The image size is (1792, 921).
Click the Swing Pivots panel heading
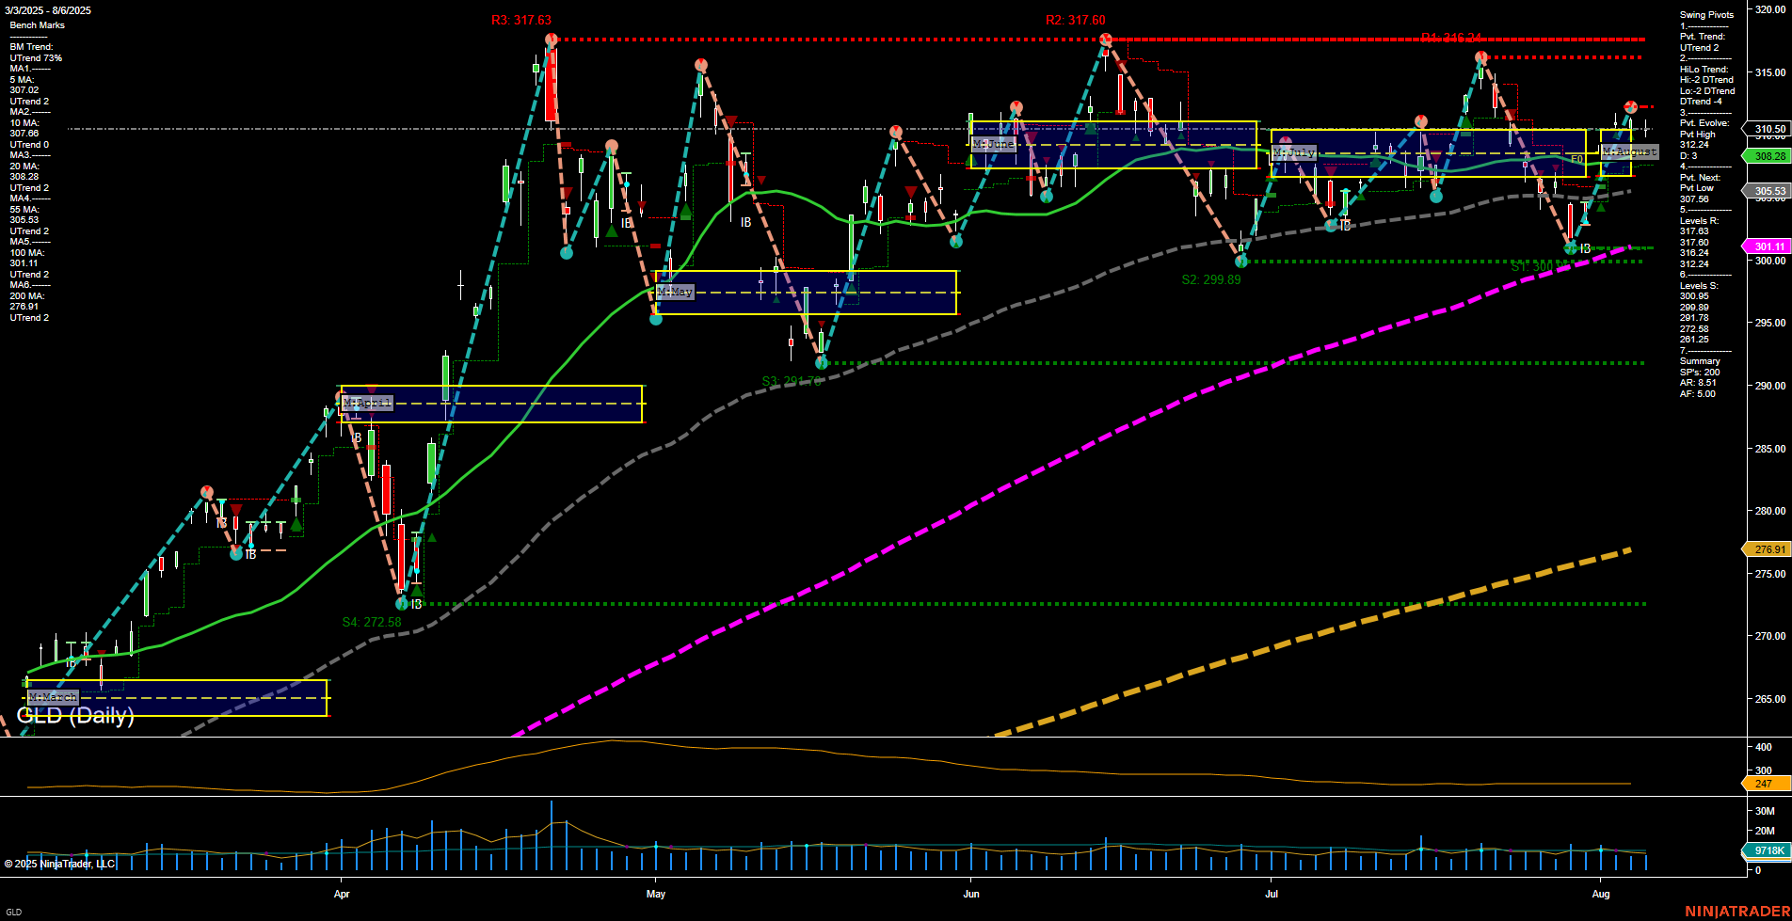(x=1706, y=15)
